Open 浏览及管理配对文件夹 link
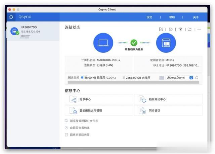The height and width of the screenshot is (154, 215). tap(84, 121)
